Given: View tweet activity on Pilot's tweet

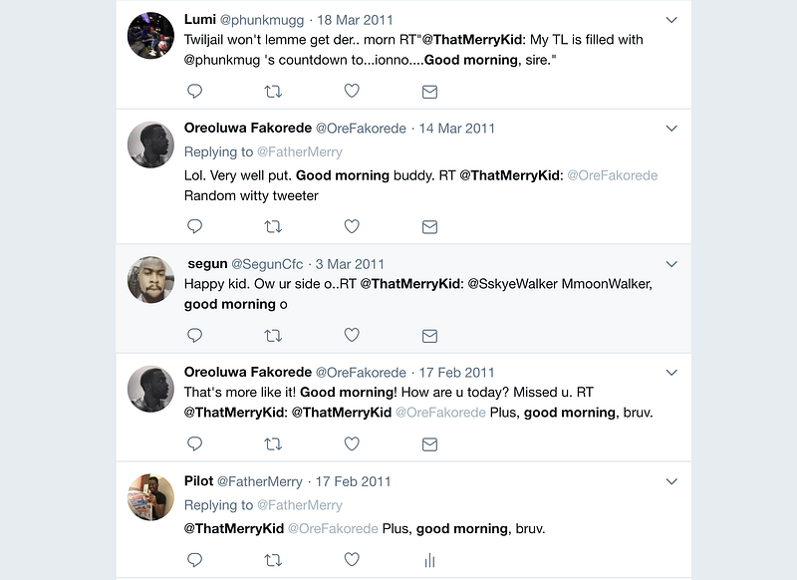Looking at the screenshot, I should point(429,560).
